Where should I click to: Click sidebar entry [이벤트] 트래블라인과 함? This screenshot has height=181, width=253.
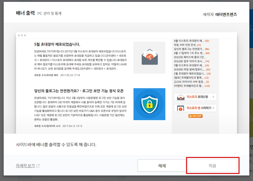[x=189, y=86]
